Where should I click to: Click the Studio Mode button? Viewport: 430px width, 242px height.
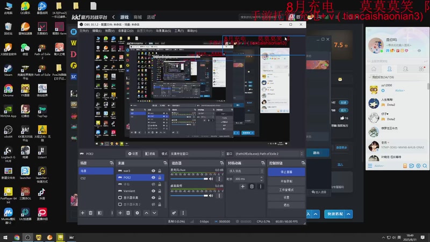(x=286, y=190)
